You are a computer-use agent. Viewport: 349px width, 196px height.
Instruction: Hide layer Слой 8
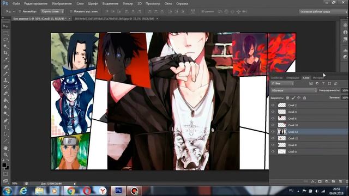pyautogui.click(x=273, y=145)
